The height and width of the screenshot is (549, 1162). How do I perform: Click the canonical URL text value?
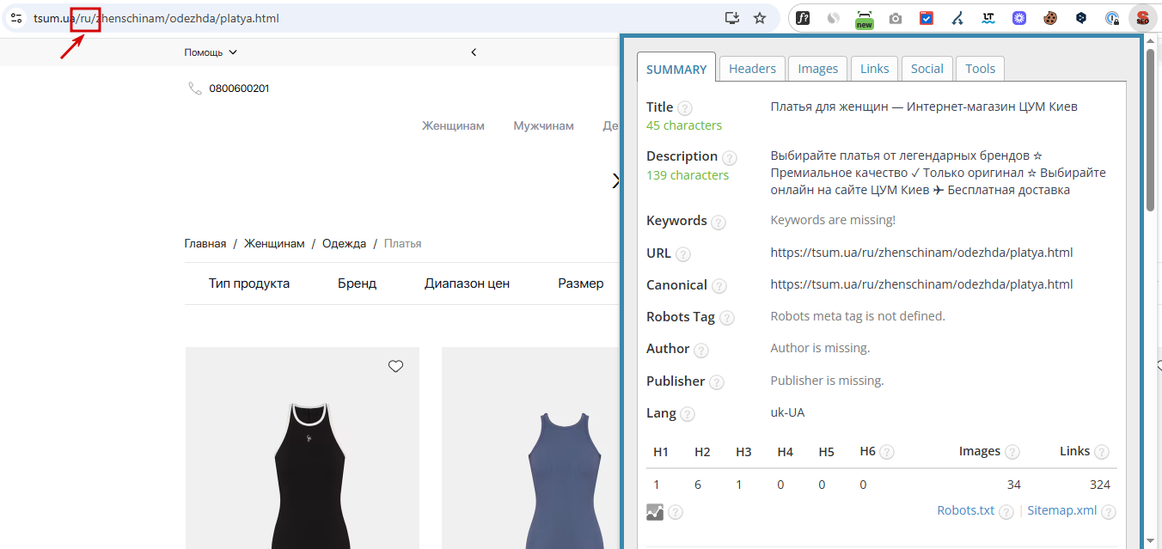click(x=921, y=284)
